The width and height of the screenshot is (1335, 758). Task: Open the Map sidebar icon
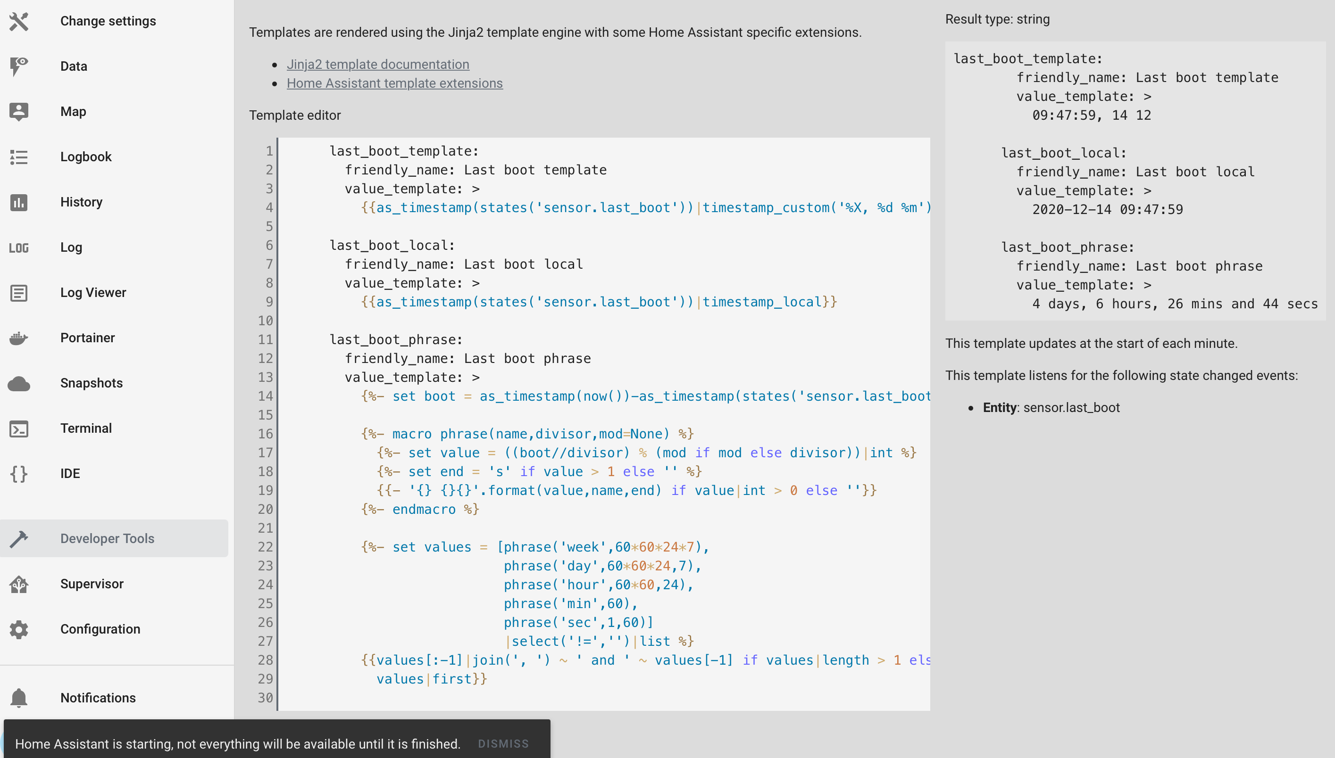coord(19,111)
